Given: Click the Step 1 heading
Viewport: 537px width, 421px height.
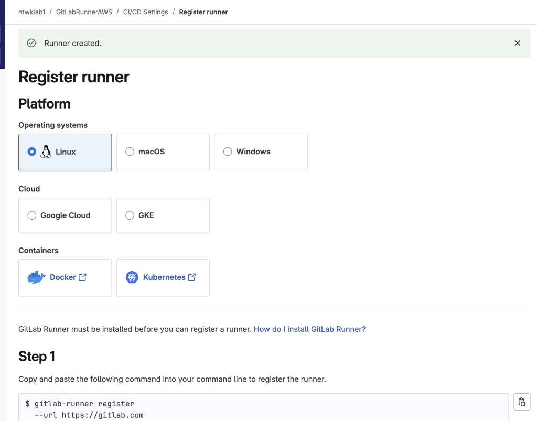Looking at the screenshot, I should [37, 357].
